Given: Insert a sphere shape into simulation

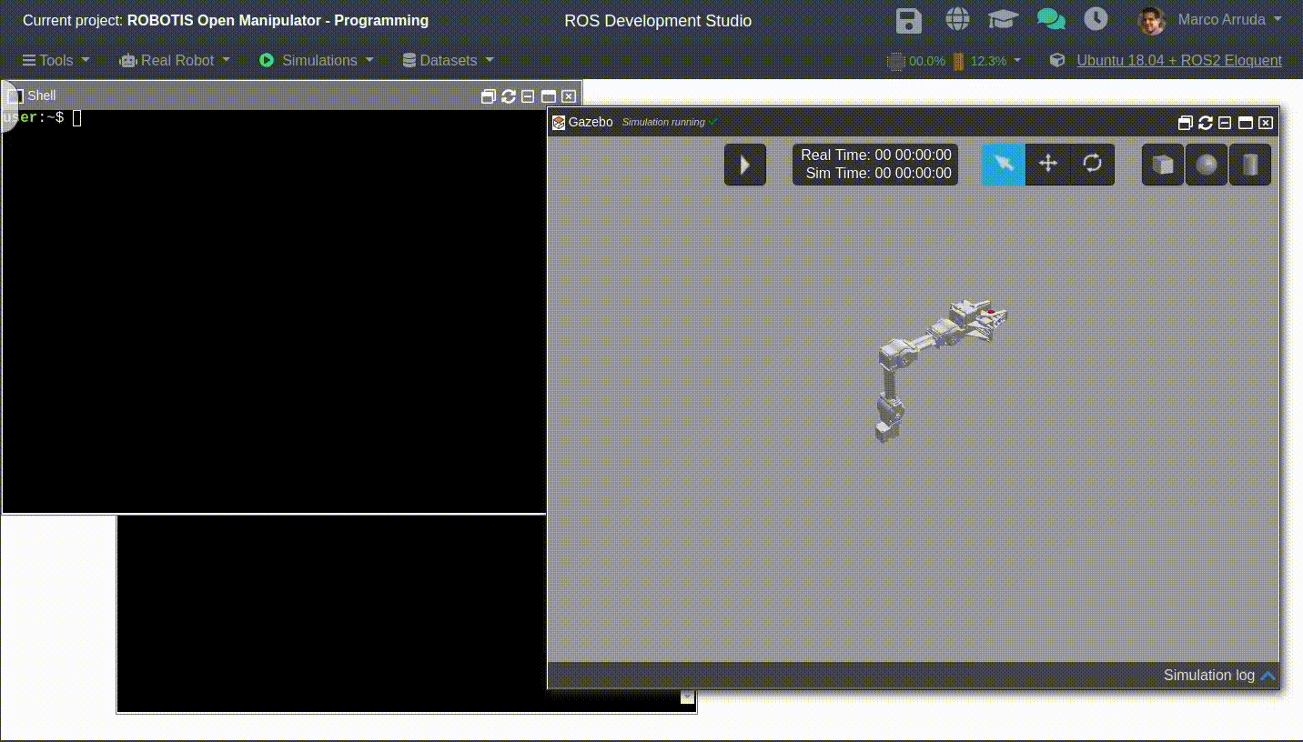Looking at the screenshot, I should tap(1207, 165).
